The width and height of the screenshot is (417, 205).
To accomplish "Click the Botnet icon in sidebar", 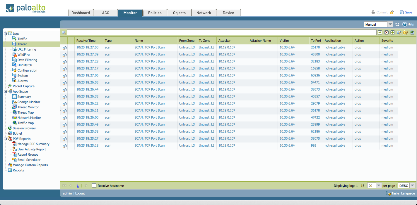I will (10, 133).
